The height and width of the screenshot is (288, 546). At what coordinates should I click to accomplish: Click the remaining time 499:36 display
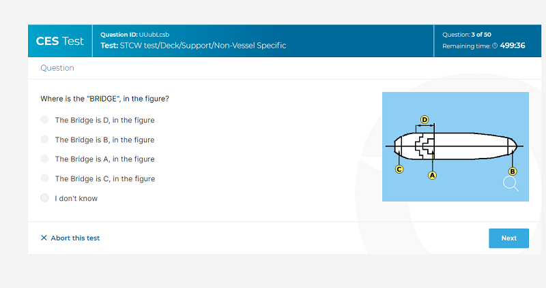click(512, 46)
